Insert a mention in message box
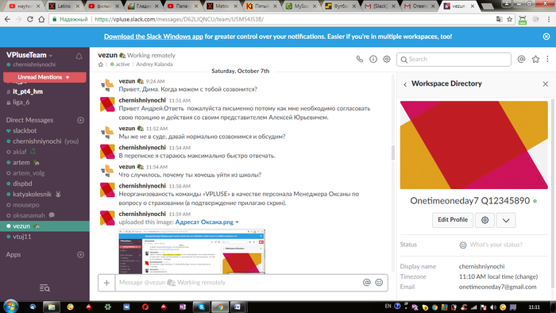The image size is (556, 313). pos(367,283)
